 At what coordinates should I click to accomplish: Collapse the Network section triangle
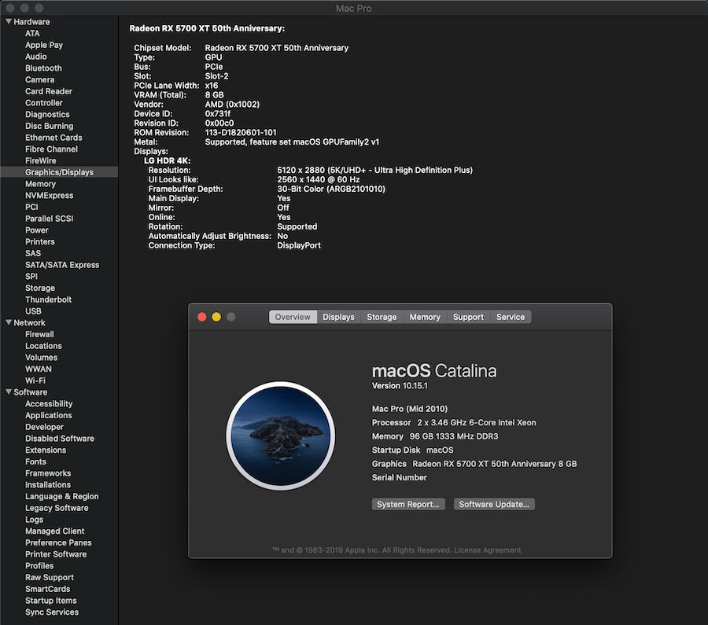point(9,322)
